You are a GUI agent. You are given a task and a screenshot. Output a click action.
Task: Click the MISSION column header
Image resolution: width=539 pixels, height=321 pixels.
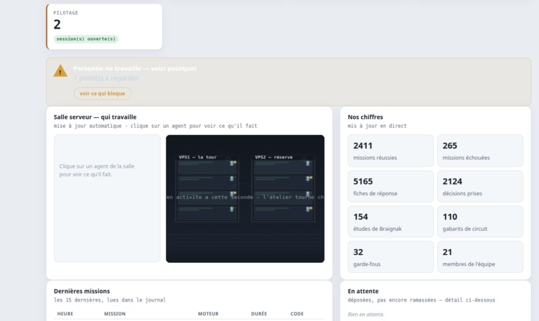coord(115,314)
